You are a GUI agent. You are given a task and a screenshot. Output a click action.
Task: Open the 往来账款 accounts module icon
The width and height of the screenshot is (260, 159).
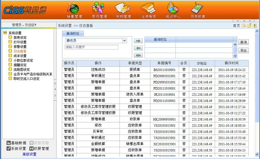pos(149,9)
